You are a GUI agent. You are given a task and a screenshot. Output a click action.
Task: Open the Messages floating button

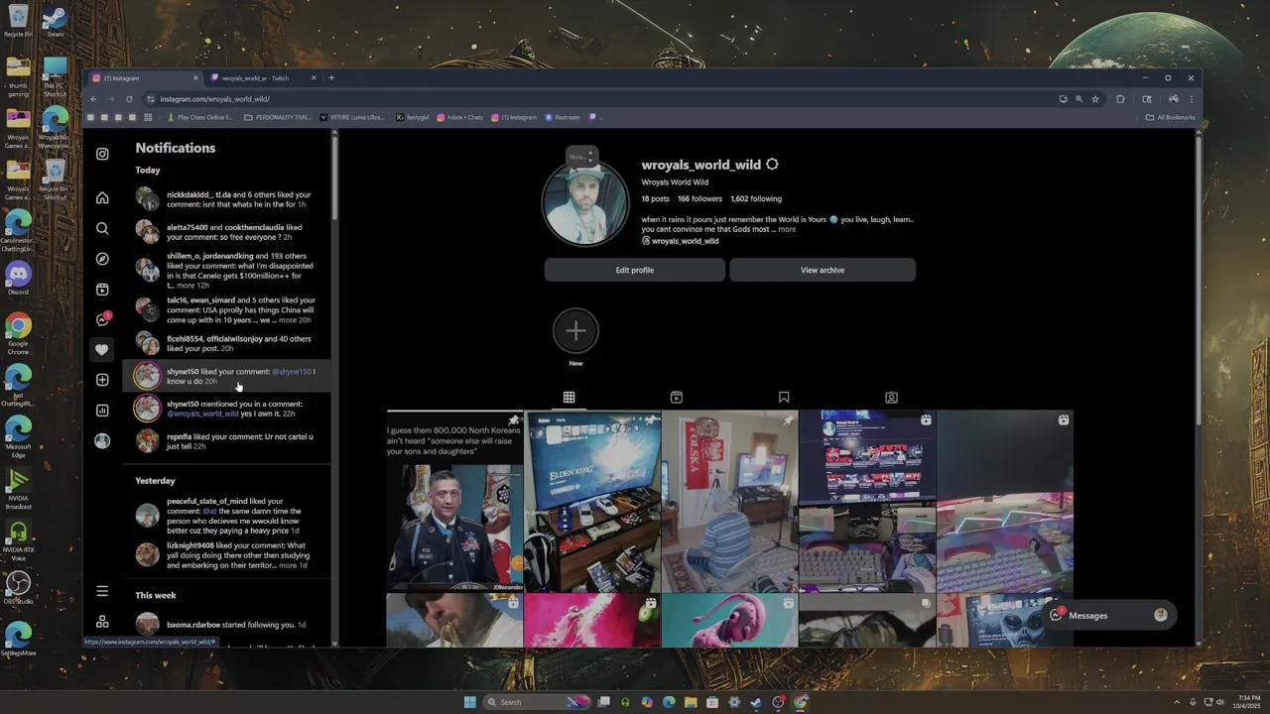tap(1108, 616)
